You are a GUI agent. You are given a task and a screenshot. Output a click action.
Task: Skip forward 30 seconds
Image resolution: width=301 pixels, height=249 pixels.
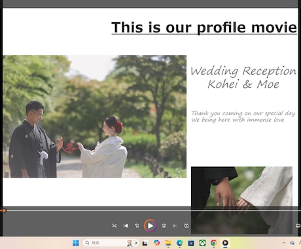tap(164, 225)
